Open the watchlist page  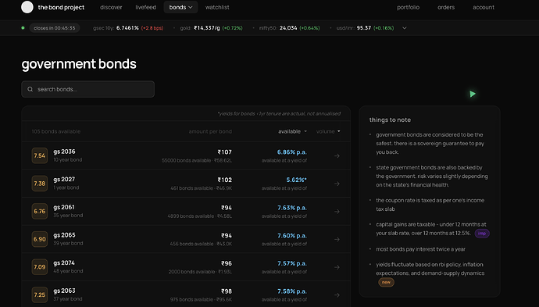click(x=217, y=7)
